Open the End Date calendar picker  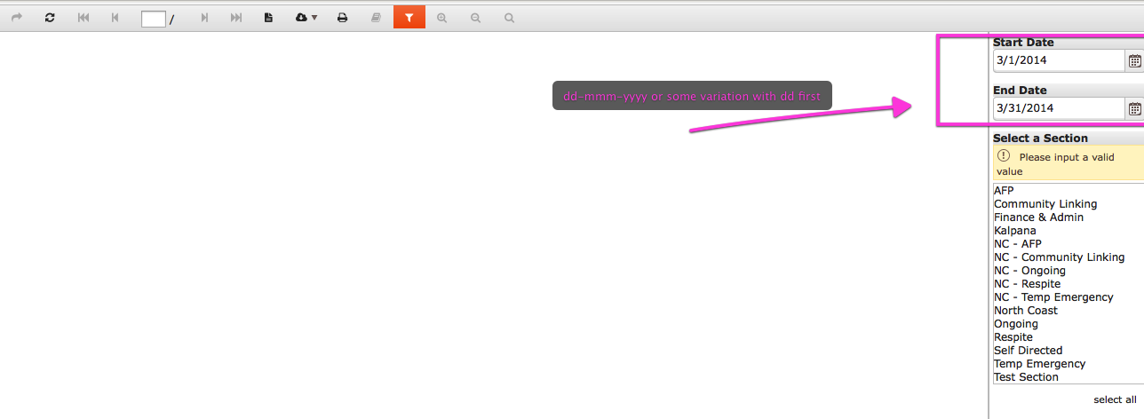[x=1135, y=108]
